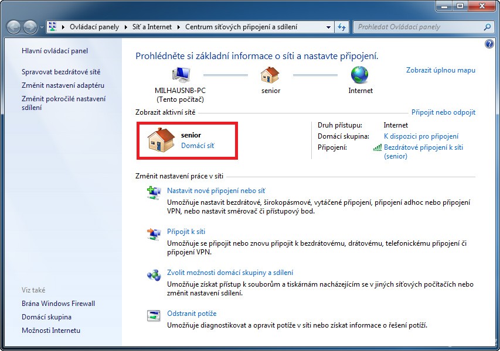Viewport: 500px width, 351px height.
Task: Click the homegroup spheres icon
Action: pos(154,275)
